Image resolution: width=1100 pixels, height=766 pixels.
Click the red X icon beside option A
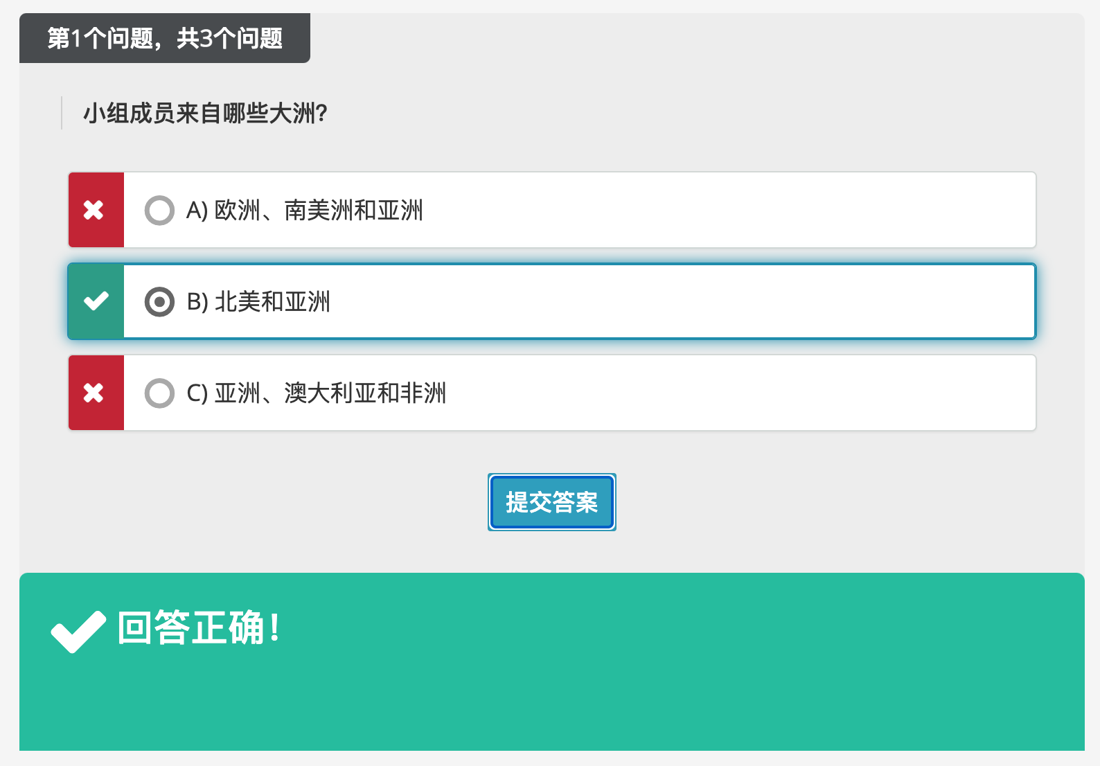(x=94, y=210)
